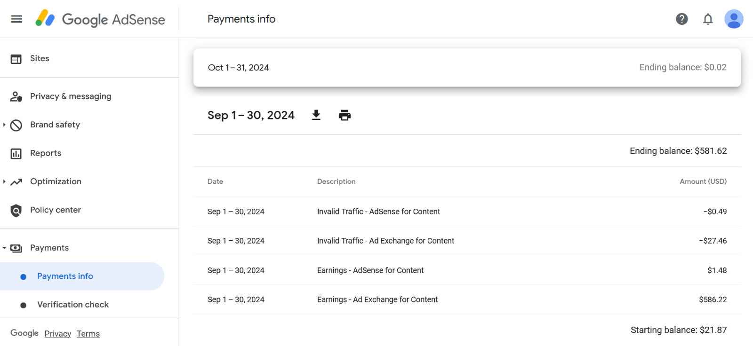This screenshot has width=753, height=346.
Task: Open the notifications bell
Action: pyautogui.click(x=708, y=19)
